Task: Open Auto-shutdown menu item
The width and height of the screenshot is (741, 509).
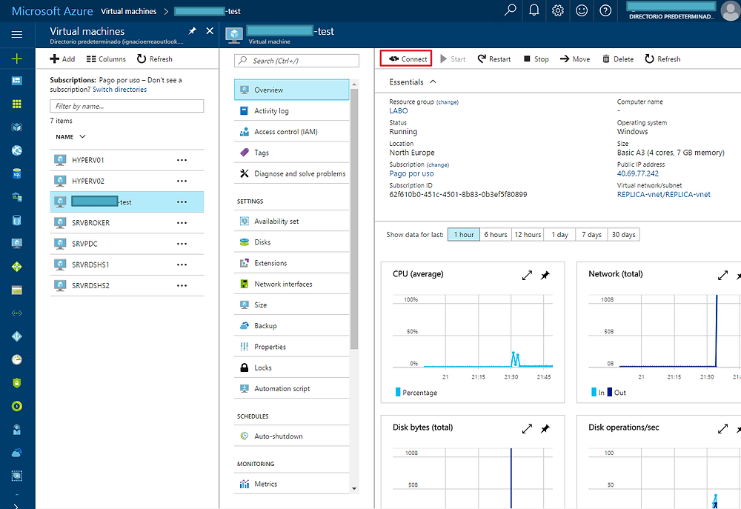Action: [x=291, y=436]
